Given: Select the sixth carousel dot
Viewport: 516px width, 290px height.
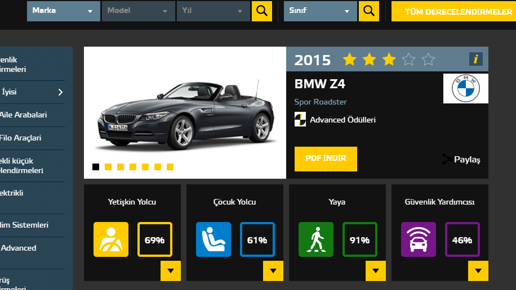Looking at the screenshot, I should (158, 167).
